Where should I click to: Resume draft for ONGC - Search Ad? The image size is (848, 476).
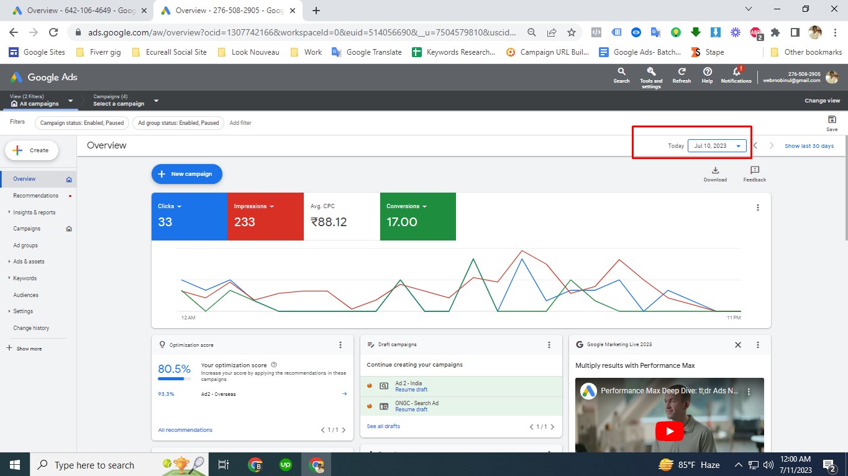click(411, 410)
